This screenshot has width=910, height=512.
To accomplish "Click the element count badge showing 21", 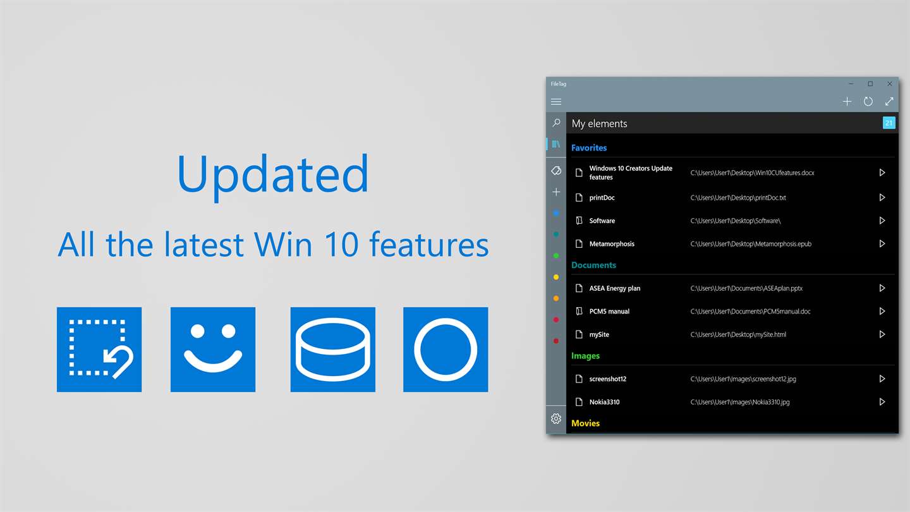I will coord(889,123).
